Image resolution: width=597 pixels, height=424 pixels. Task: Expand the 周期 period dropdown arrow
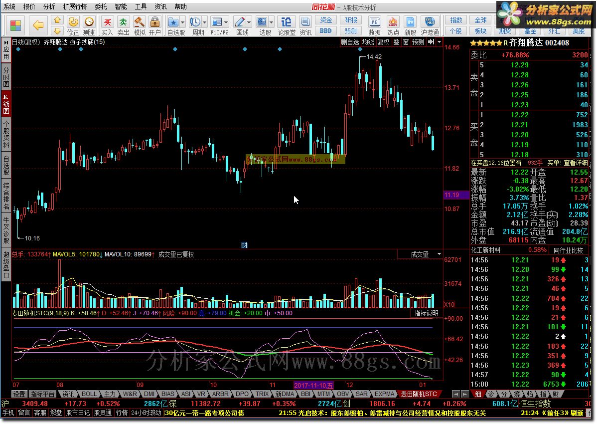[x=204, y=22]
